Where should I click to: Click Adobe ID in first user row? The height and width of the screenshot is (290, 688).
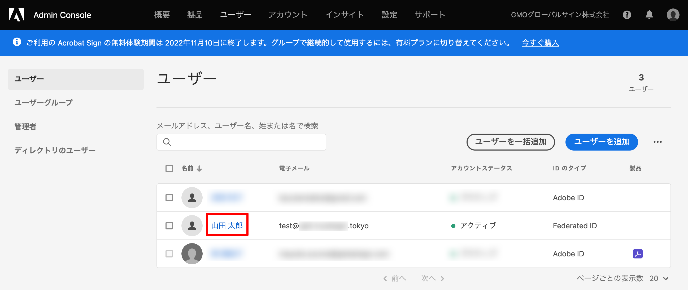point(568,198)
